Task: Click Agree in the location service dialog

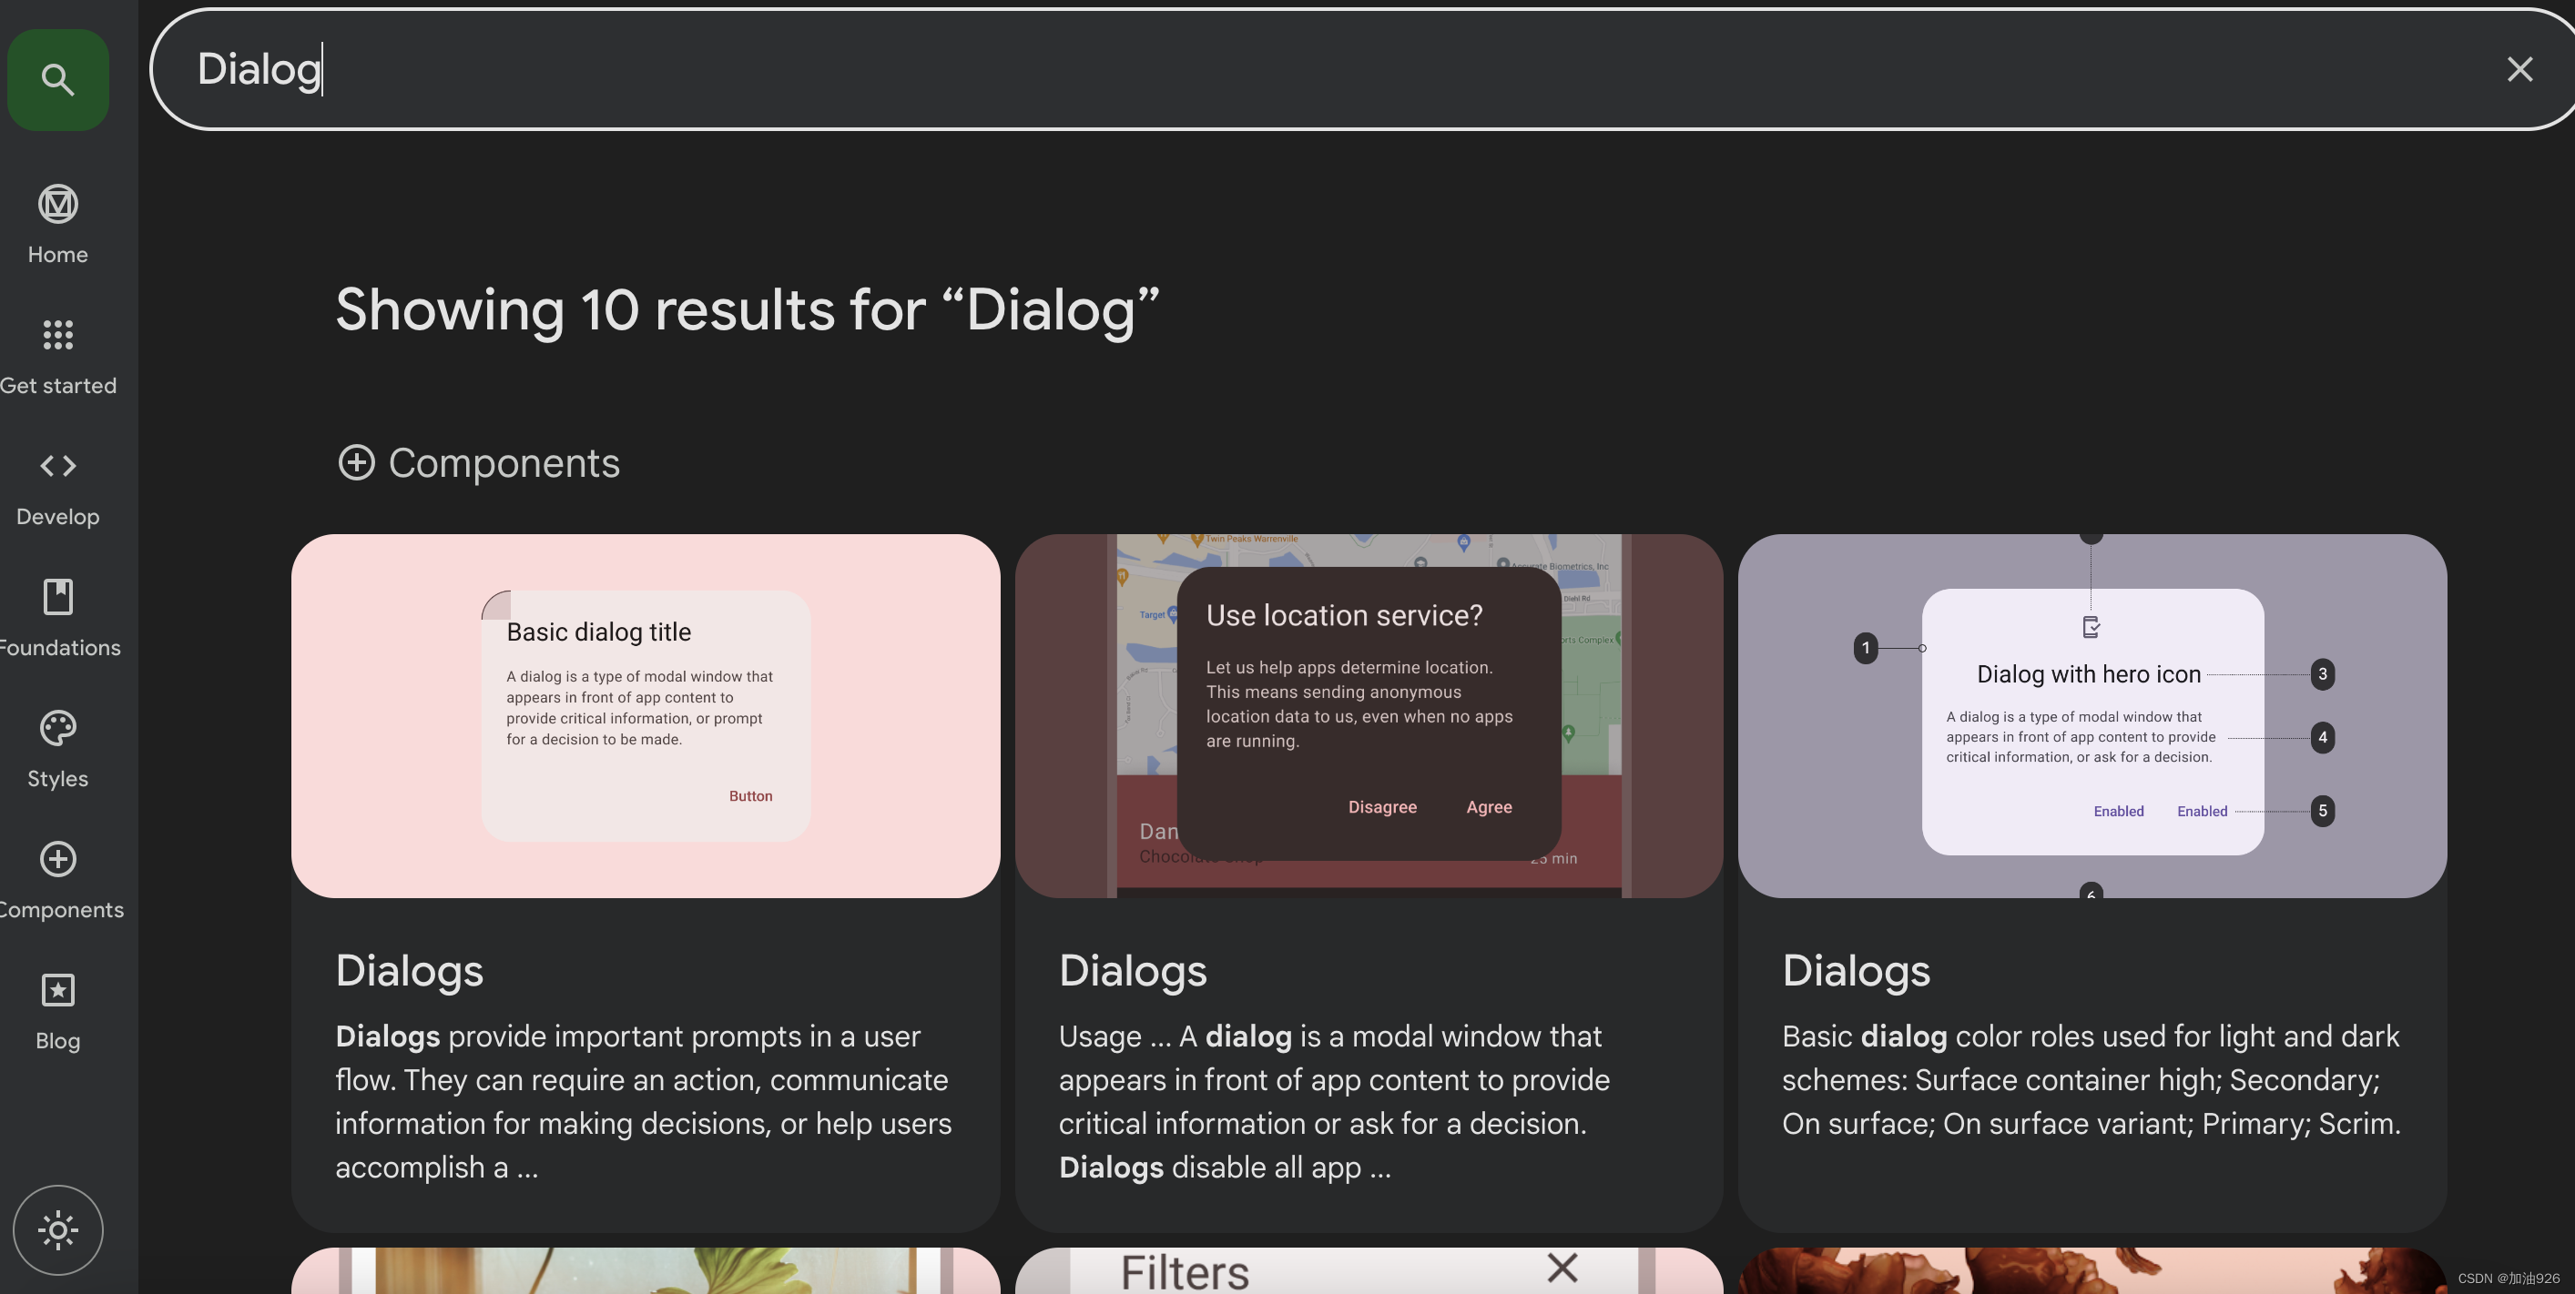Action: pyautogui.click(x=1489, y=806)
